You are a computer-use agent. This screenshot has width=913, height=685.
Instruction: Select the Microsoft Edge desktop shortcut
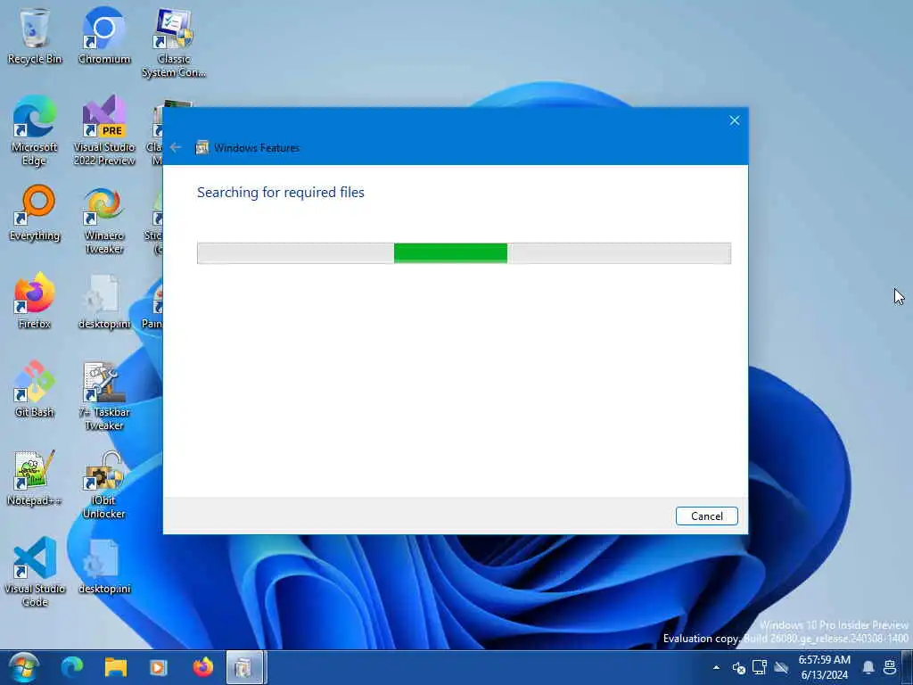[x=35, y=132]
